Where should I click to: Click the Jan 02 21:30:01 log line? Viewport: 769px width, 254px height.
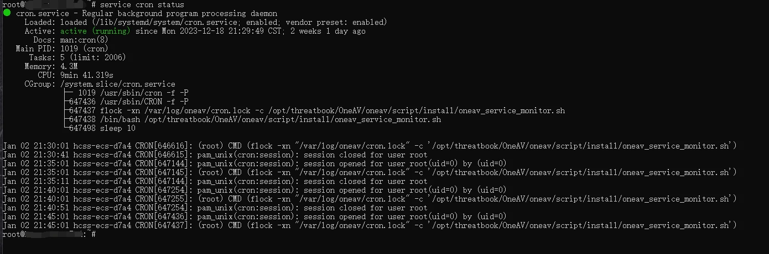(x=370, y=146)
